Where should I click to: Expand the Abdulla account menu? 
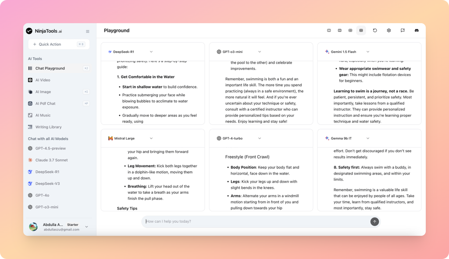86,227
